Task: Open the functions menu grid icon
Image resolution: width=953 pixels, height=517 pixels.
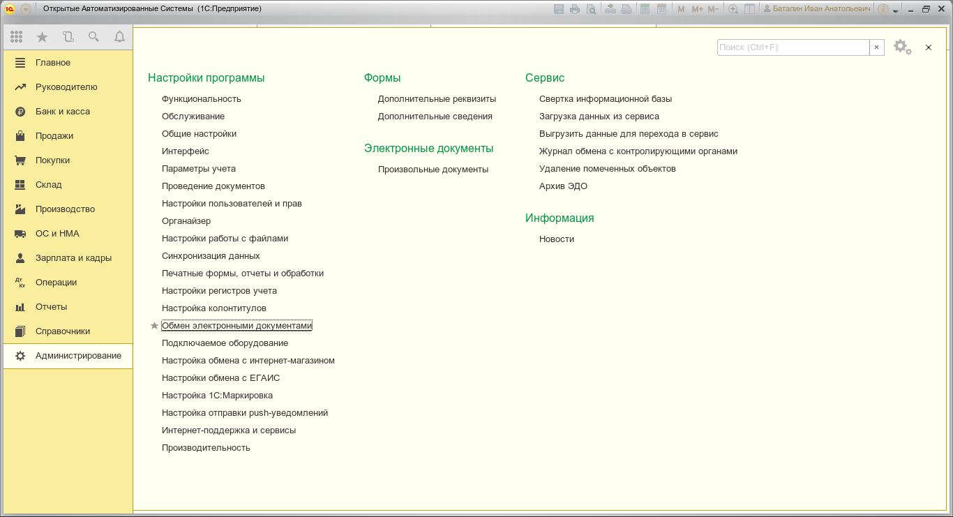Action: tap(17, 37)
